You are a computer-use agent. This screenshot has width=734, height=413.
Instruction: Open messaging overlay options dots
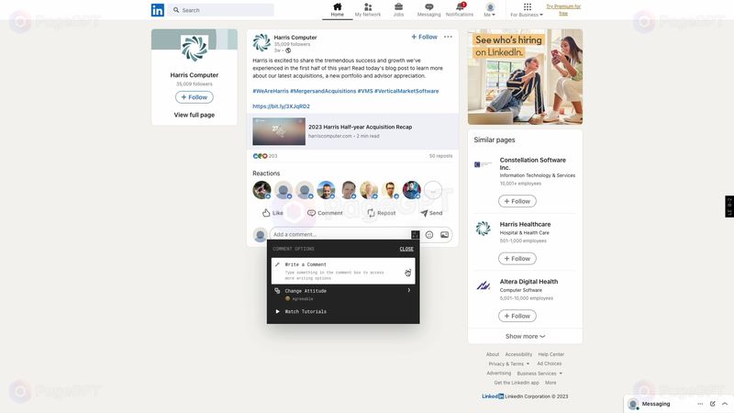pos(700,404)
